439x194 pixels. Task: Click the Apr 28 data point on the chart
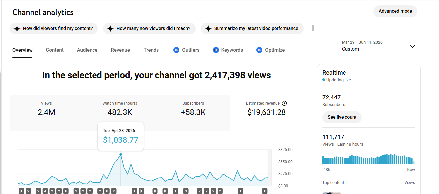coord(121,154)
